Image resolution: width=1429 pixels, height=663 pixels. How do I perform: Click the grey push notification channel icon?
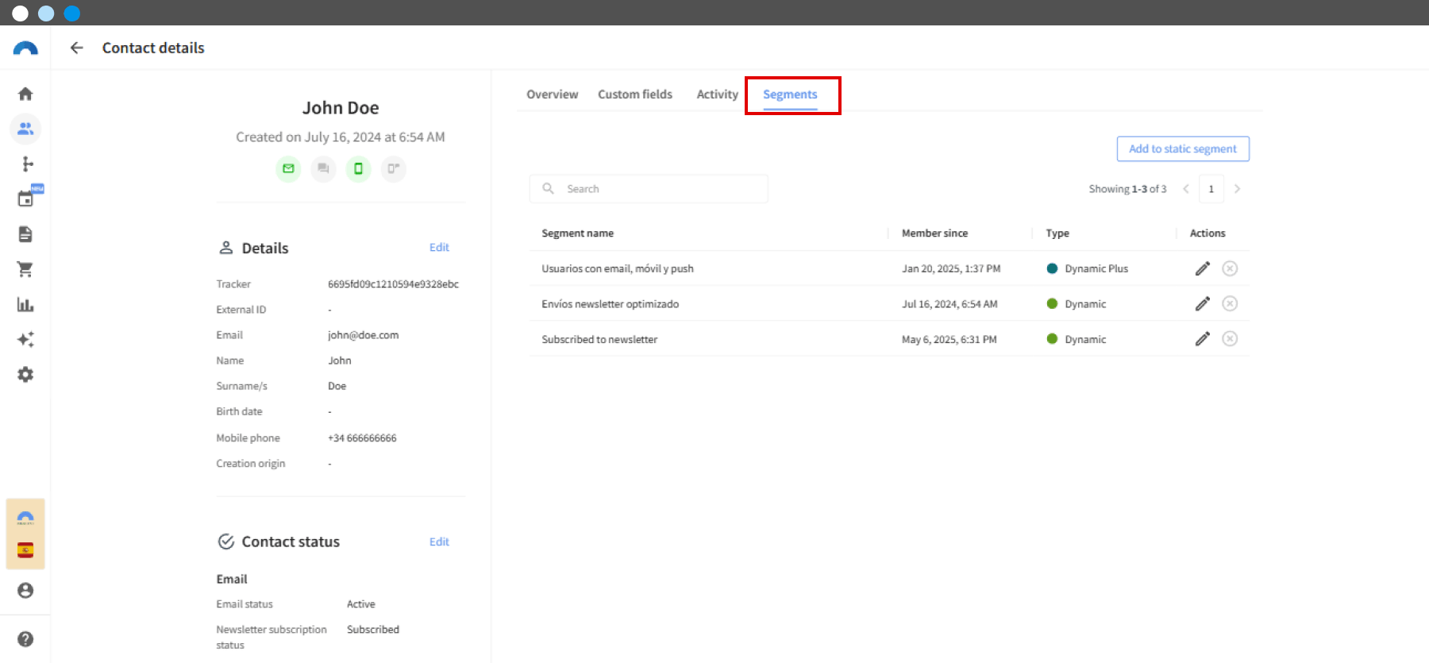click(x=393, y=168)
